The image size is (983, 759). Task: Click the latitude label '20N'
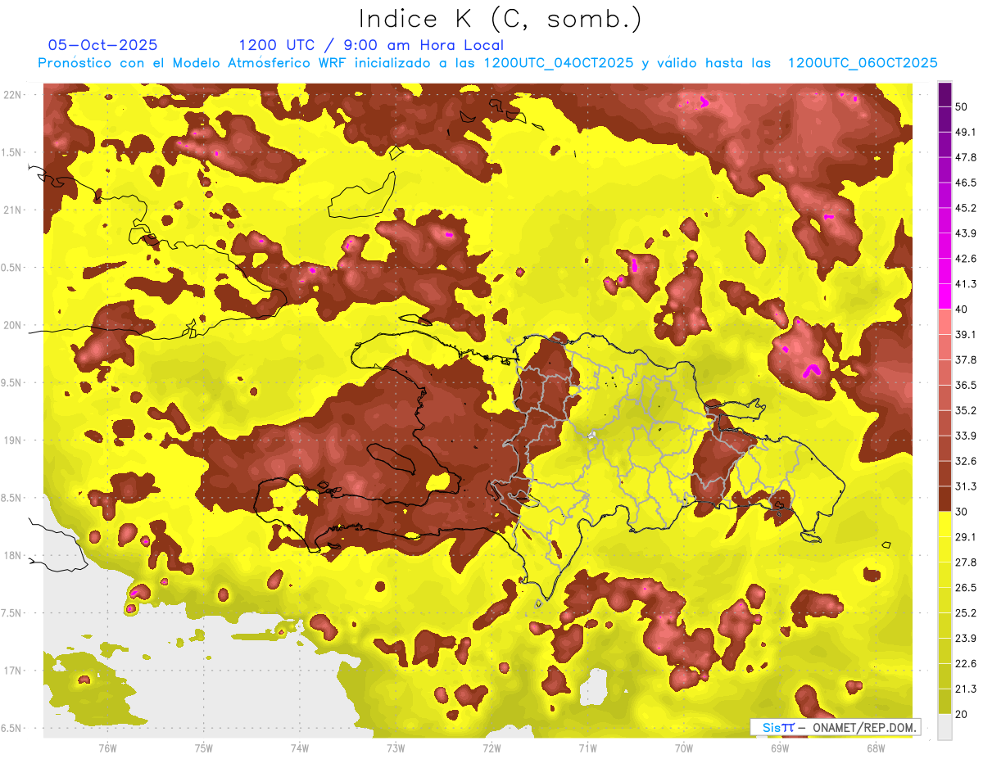click(x=12, y=325)
